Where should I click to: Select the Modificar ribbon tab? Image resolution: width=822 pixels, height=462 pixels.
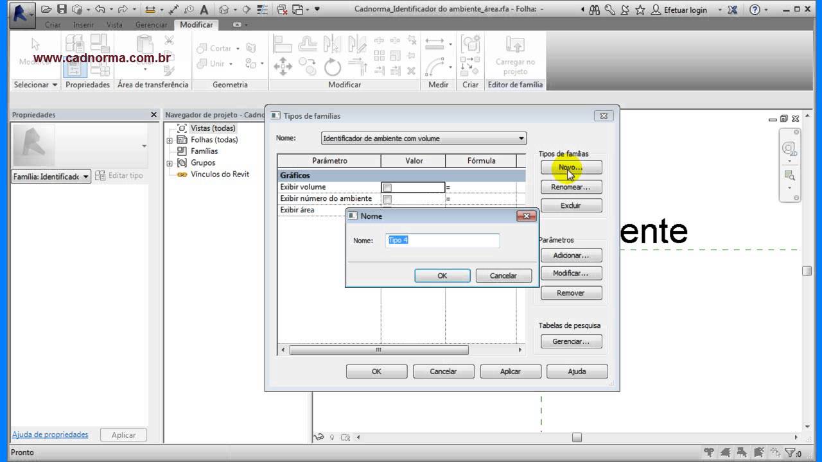point(197,24)
